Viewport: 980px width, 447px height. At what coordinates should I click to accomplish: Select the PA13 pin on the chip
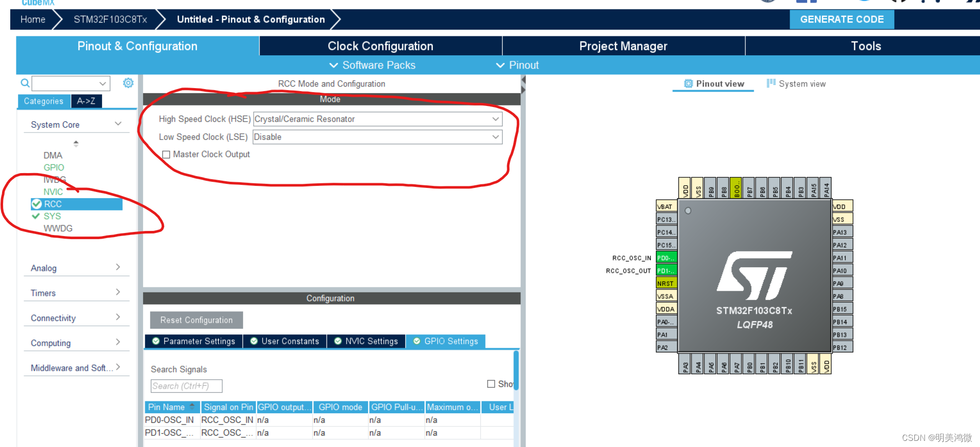pos(843,232)
